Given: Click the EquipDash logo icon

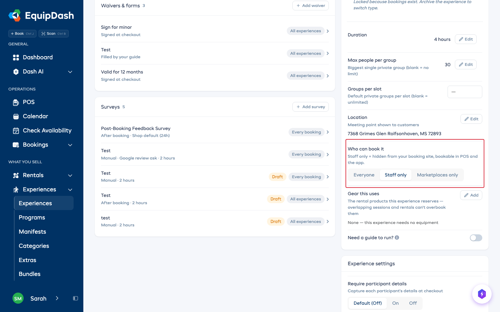Looking at the screenshot, I should click(x=15, y=16).
